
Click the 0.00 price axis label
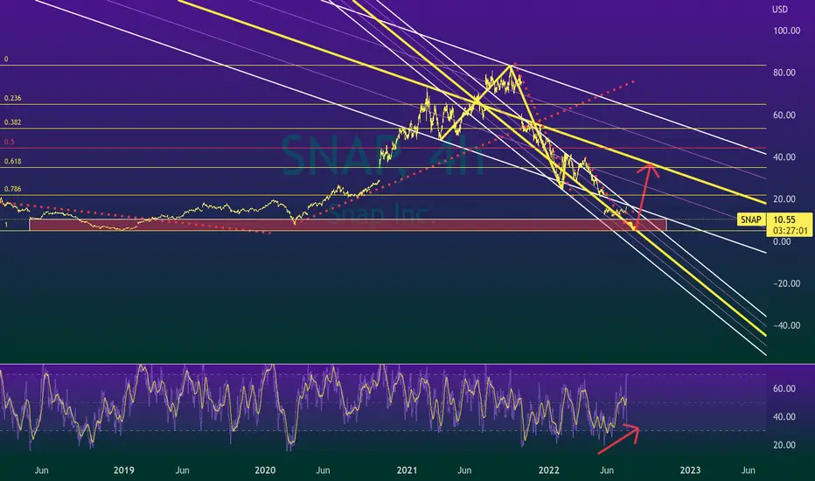tap(782, 241)
